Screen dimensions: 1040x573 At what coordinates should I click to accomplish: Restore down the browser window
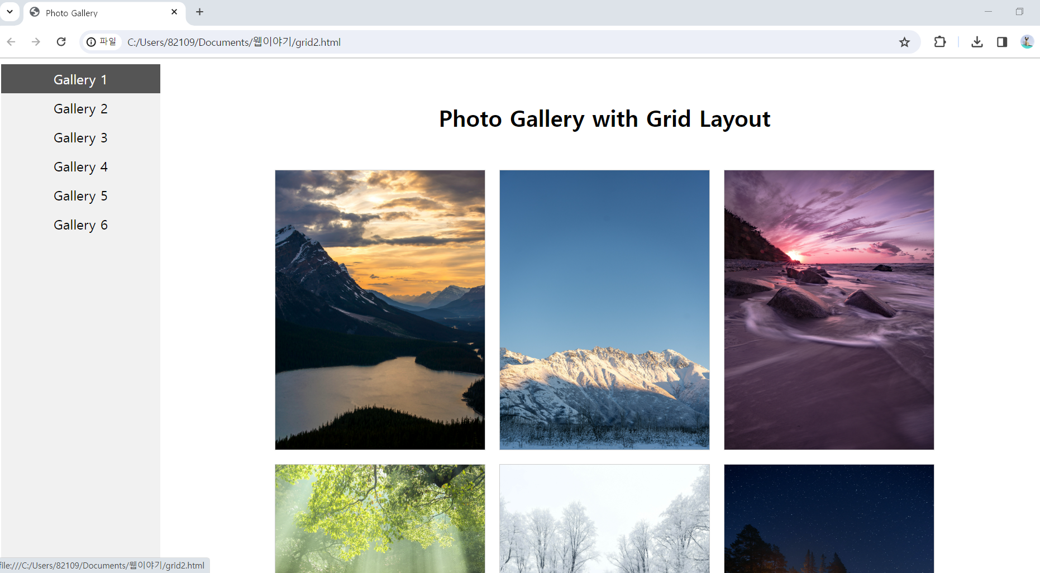pyautogui.click(x=1019, y=12)
